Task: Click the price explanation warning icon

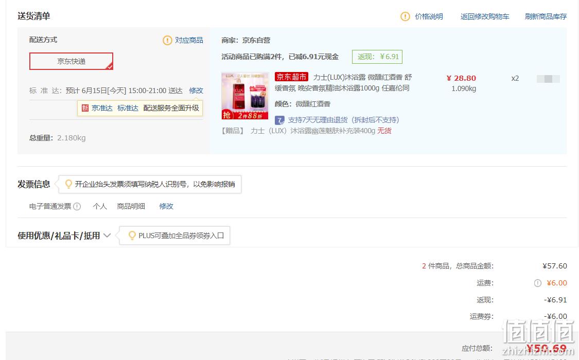Action: click(x=405, y=16)
